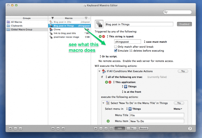The image size is (202, 138).
Task: Click the Menu Item field containing New To Do
Action: (157, 121)
